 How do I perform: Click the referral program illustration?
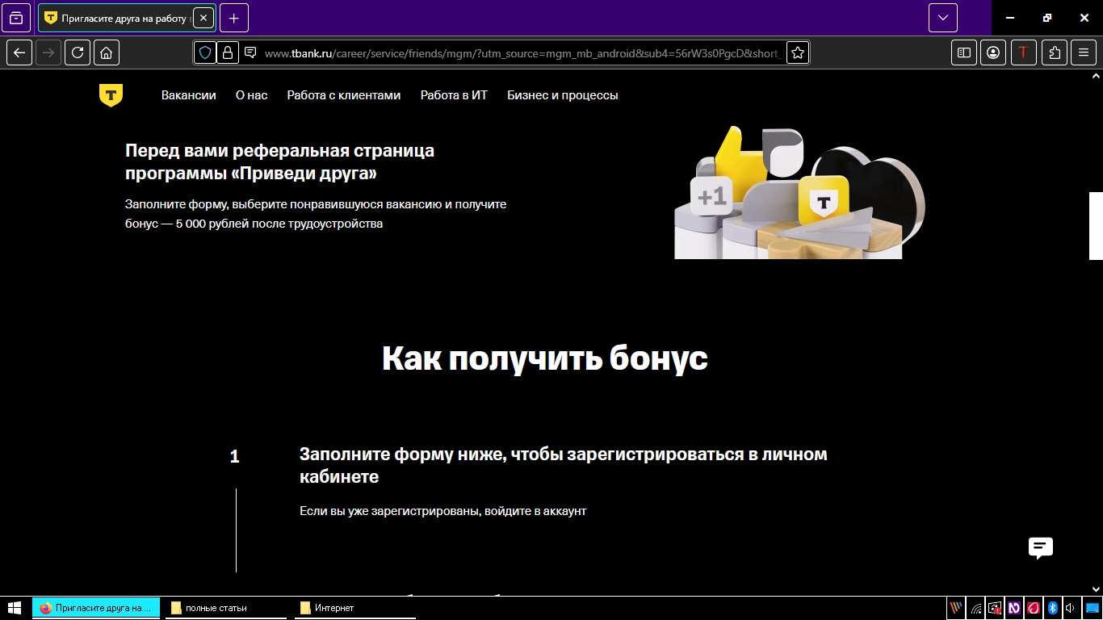tap(799, 192)
